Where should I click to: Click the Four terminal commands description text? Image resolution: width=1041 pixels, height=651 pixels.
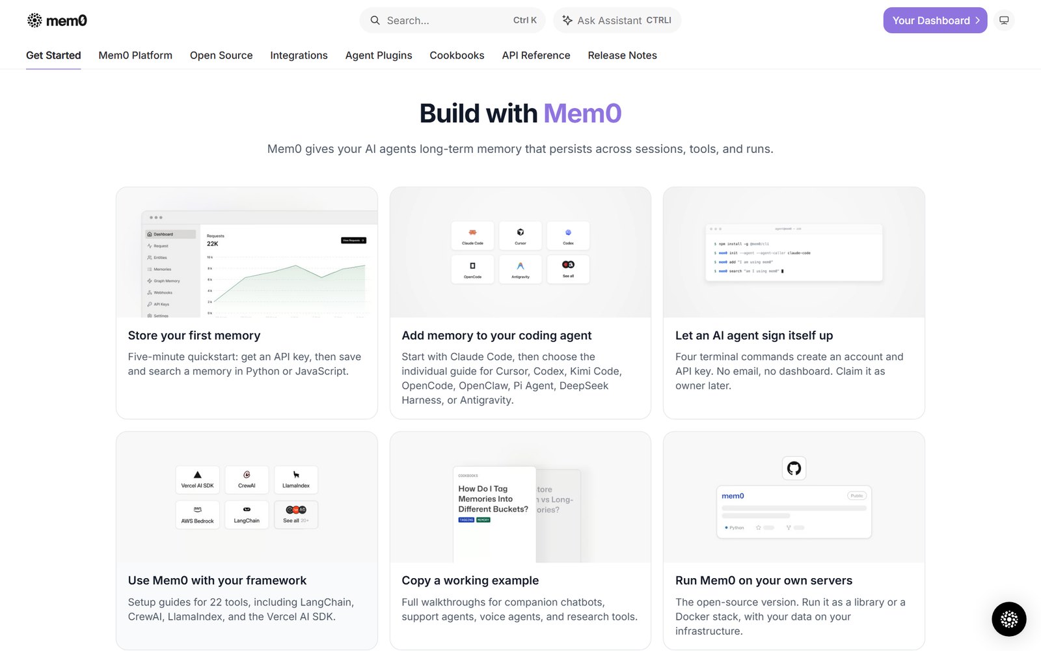pyautogui.click(x=789, y=371)
